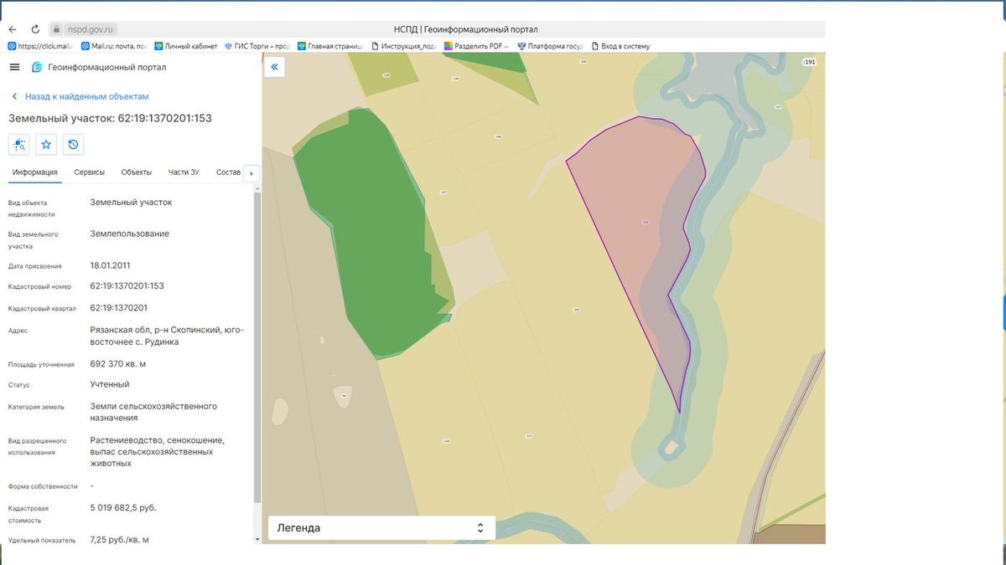
Task: Show more tabs with the right arrow
Action: click(x=251, y=173)
